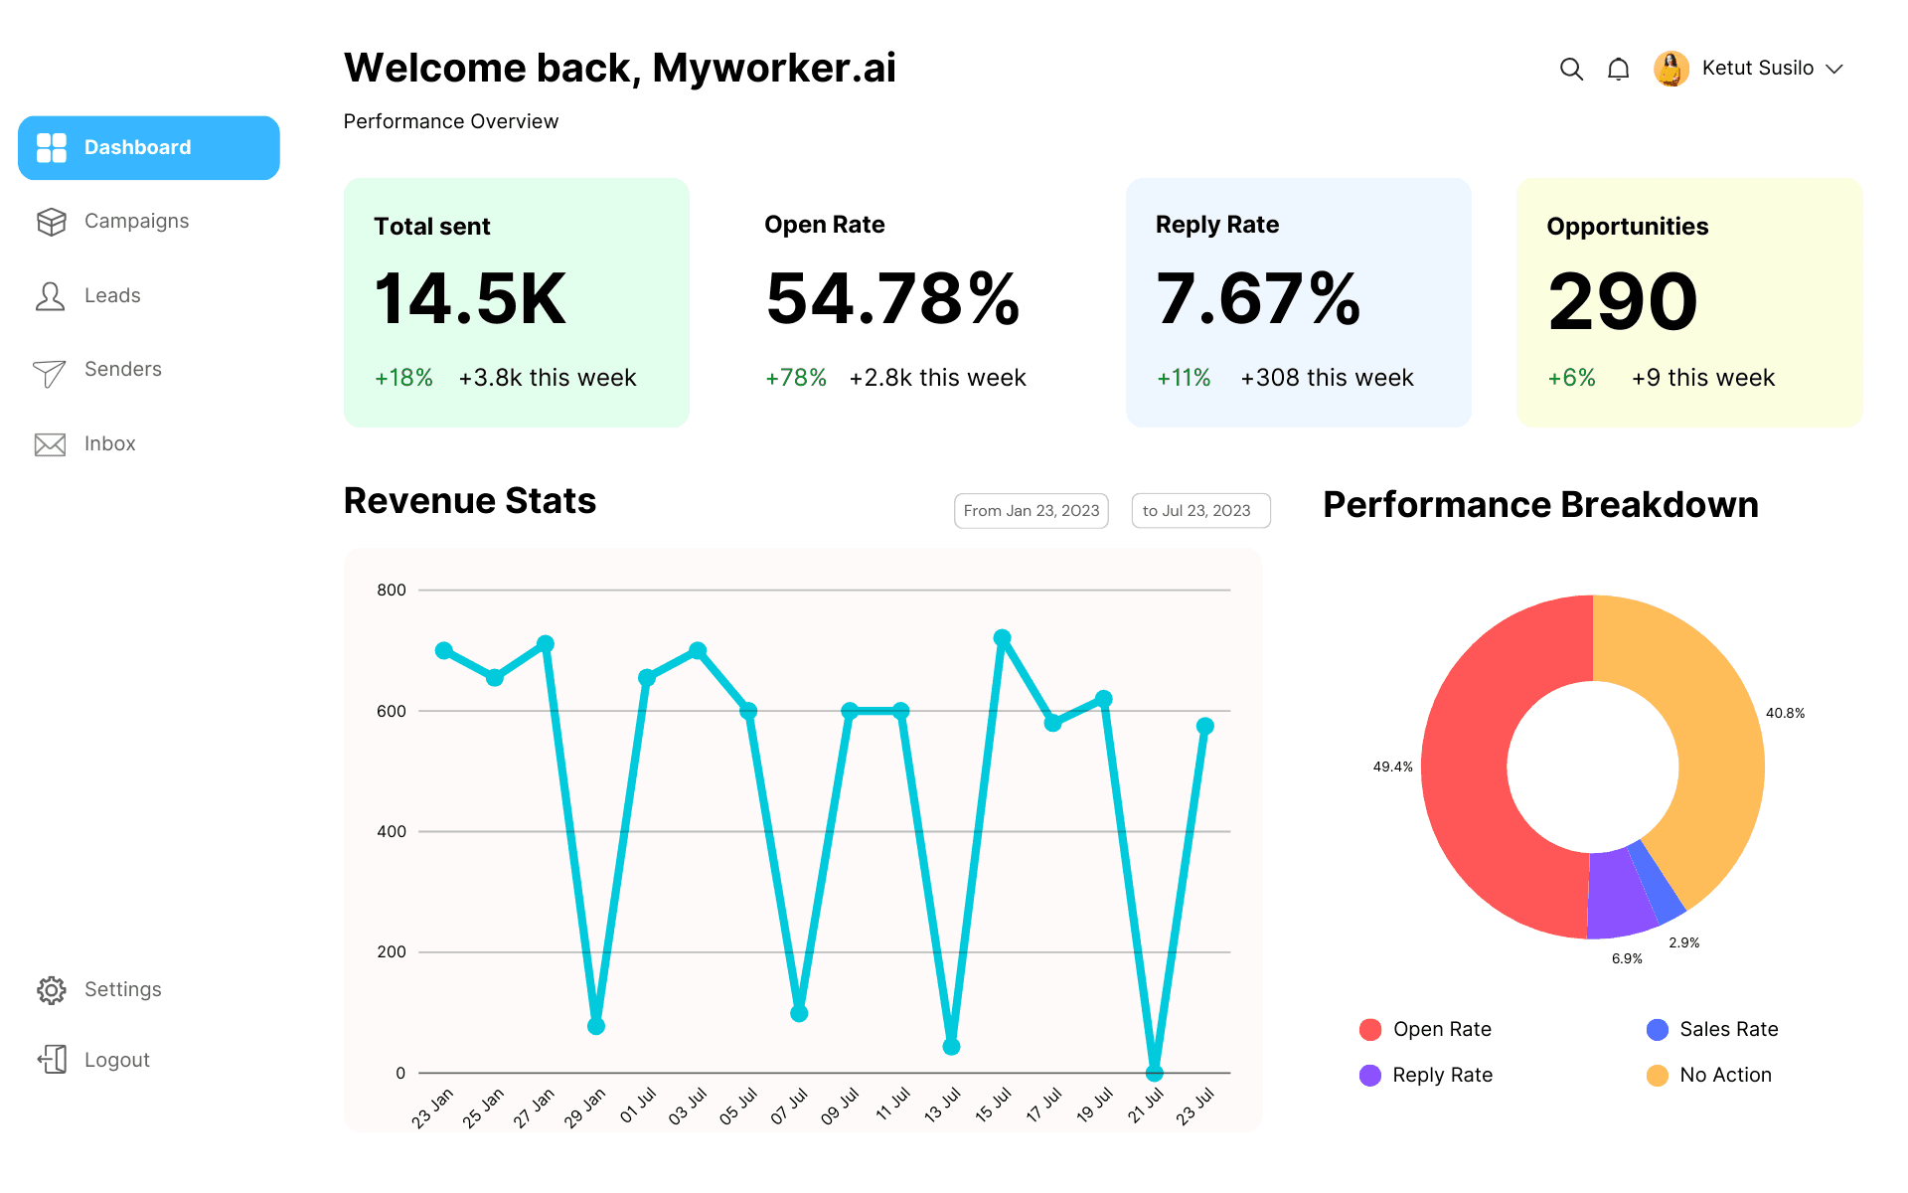Click the Leads person icon
The image size is (1908, 1193).
pyautogui.click(x=50, y=296)
